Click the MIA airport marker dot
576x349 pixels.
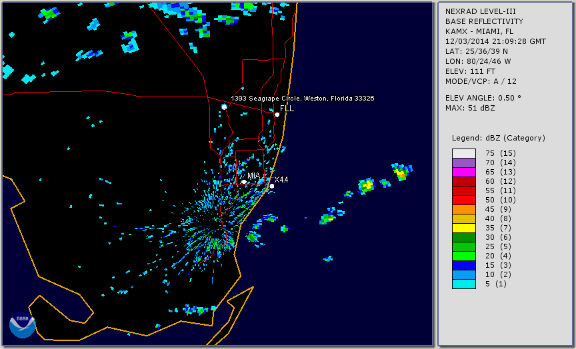click(x=244, y=182)
